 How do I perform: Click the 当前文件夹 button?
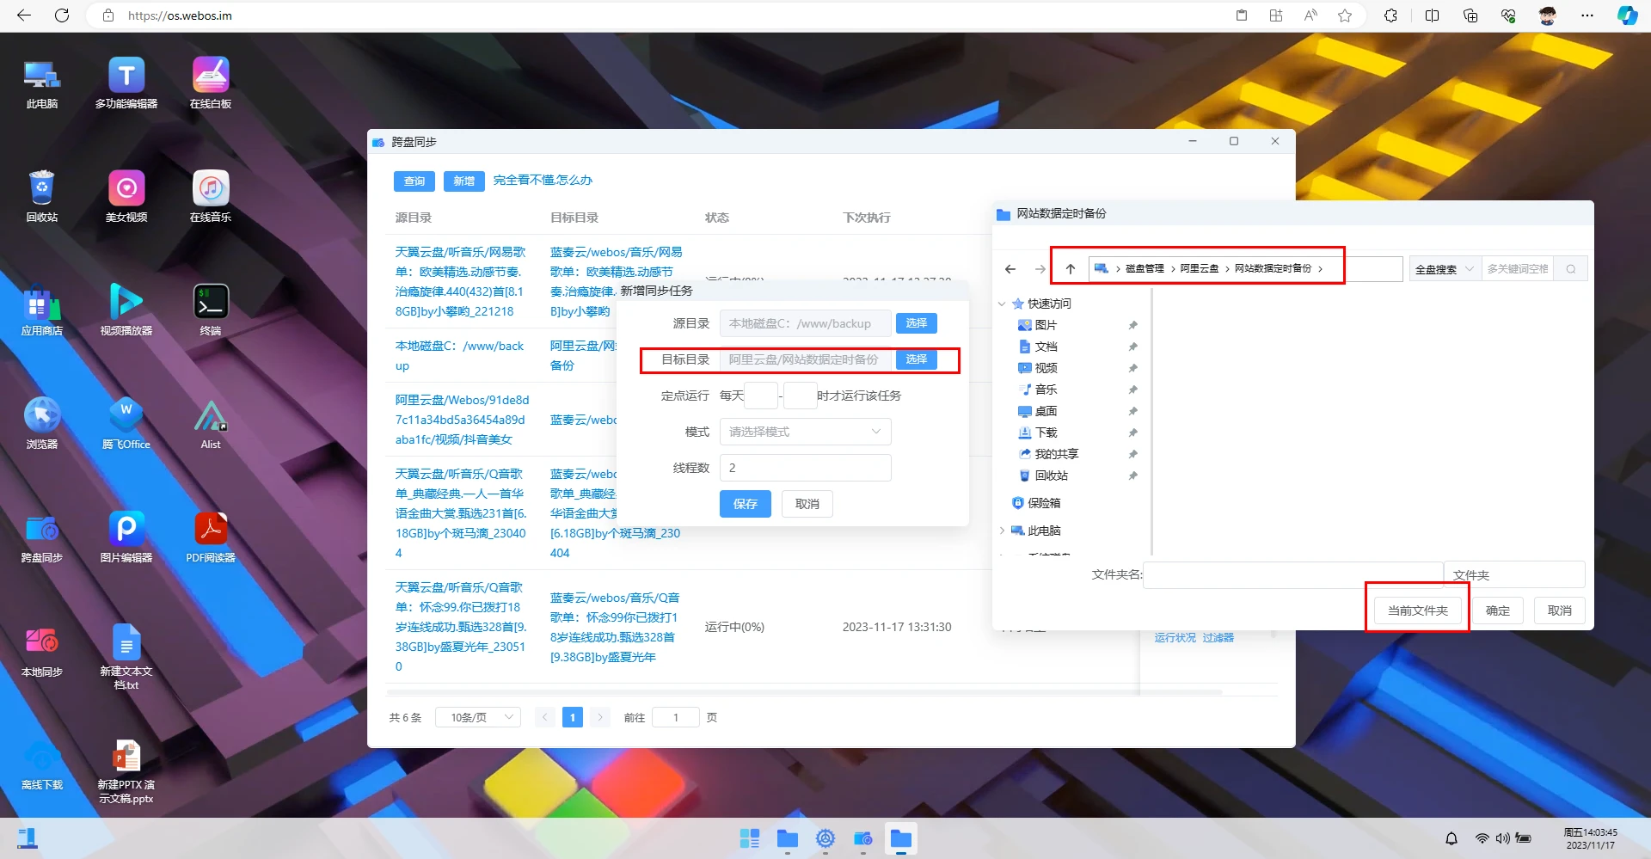click(x=1417, y=611)
